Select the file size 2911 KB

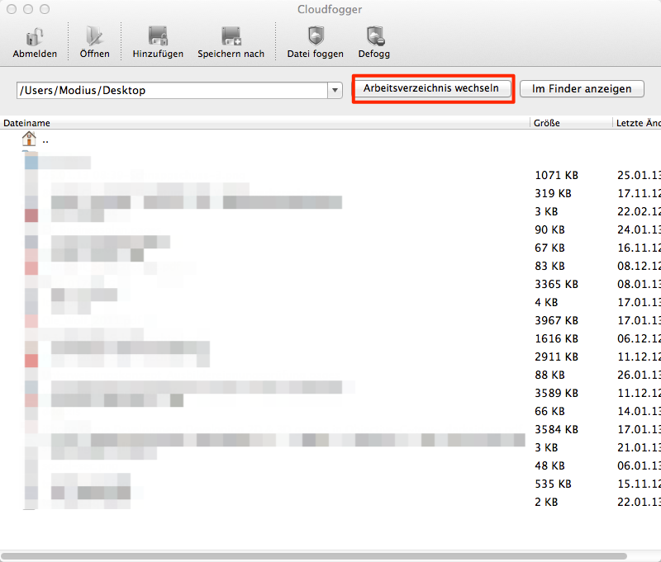tap(556, 357)
